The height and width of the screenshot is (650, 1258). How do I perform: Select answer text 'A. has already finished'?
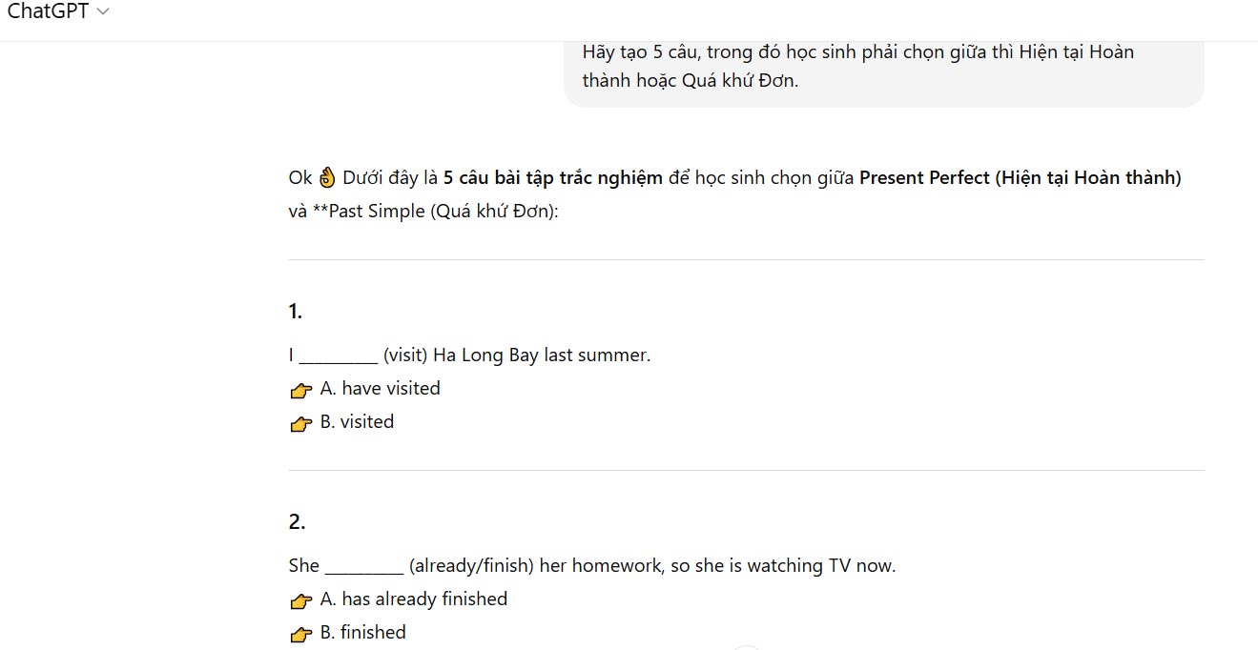click(x=414, y=599)
